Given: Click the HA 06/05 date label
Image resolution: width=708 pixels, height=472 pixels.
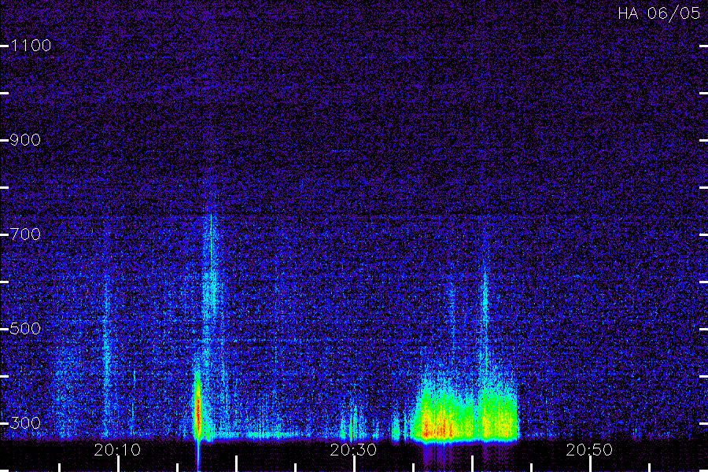Looking at the screenshot, I should pyautogui.click(x=659, y=13).
